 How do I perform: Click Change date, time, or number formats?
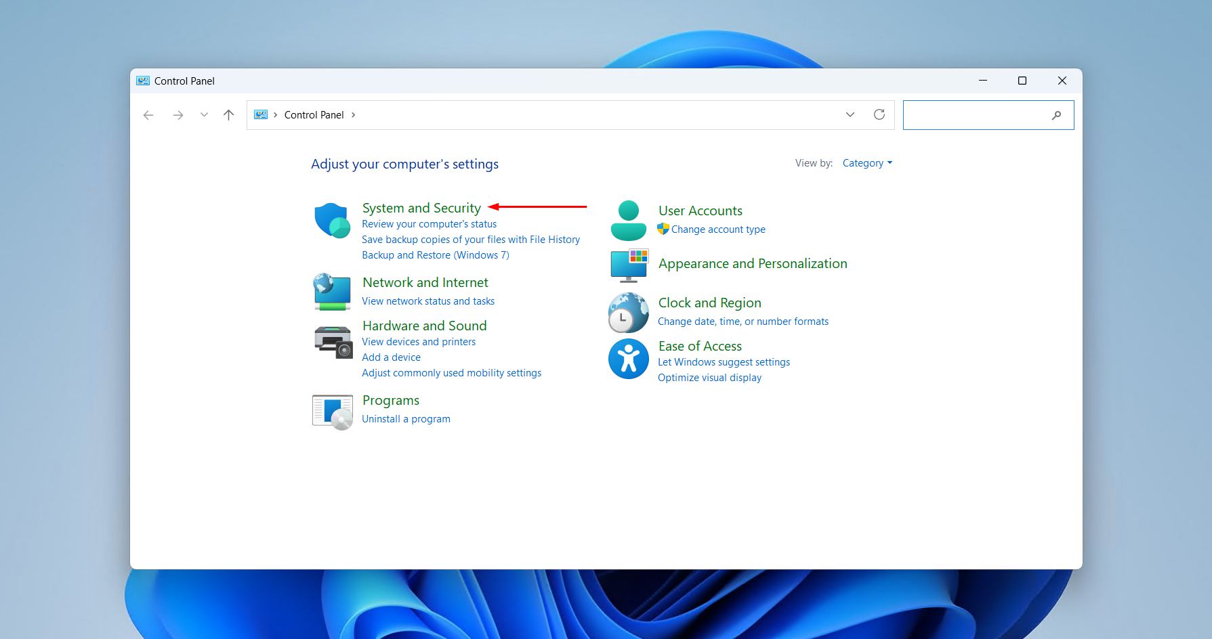[x=743, y=322]
